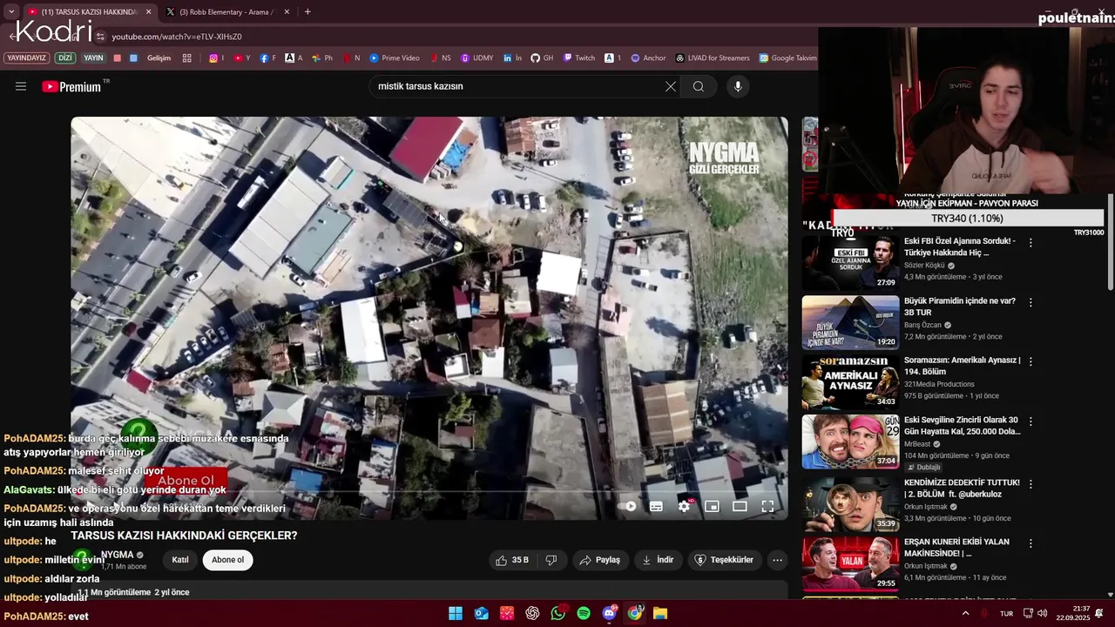Viewport: 1115px width, 627px height.
Task: Clear the YouTube search box text
Action: [670, 86]
